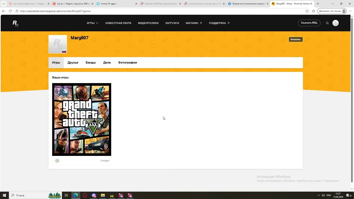Show hidden system tray icons chevron
This screenshot has height=199, width=354.
(x=319, y=195)
